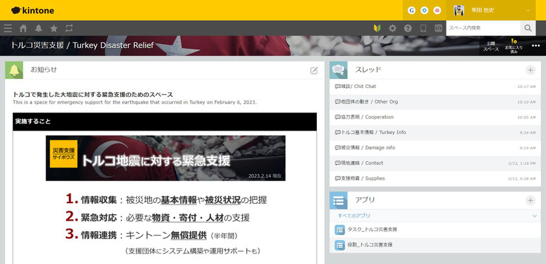Viewport: 546px width, 264px height.
Task: Open the settings gear icon
Action: point(392,28)
